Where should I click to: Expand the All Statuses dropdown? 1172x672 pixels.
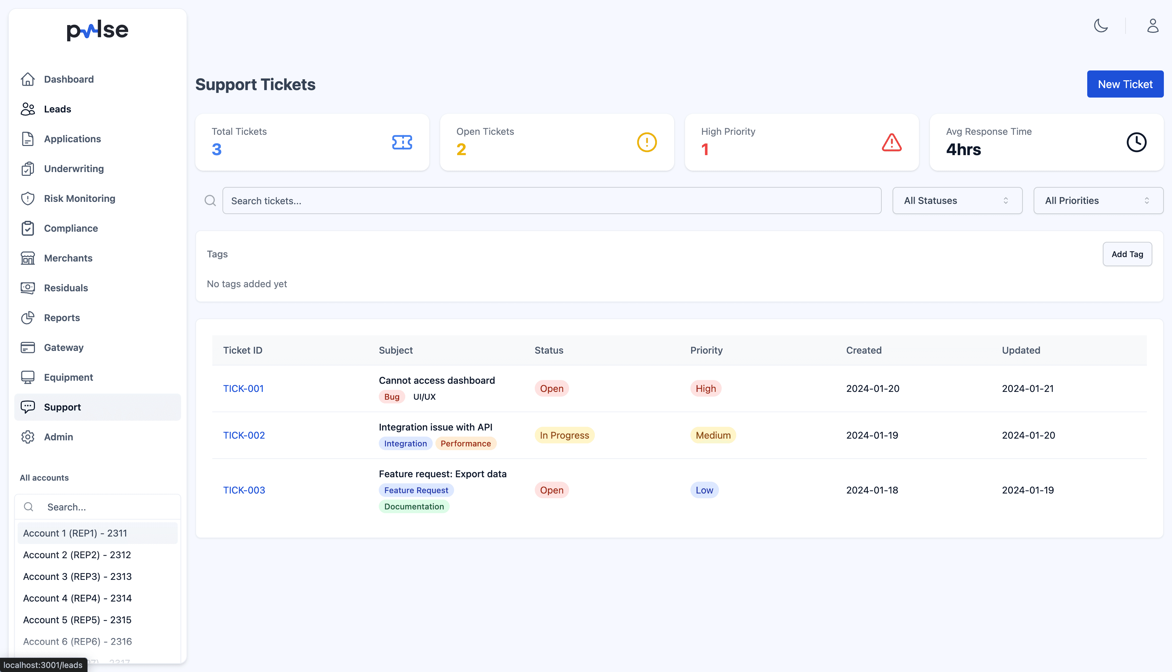(x=957, y=200)
